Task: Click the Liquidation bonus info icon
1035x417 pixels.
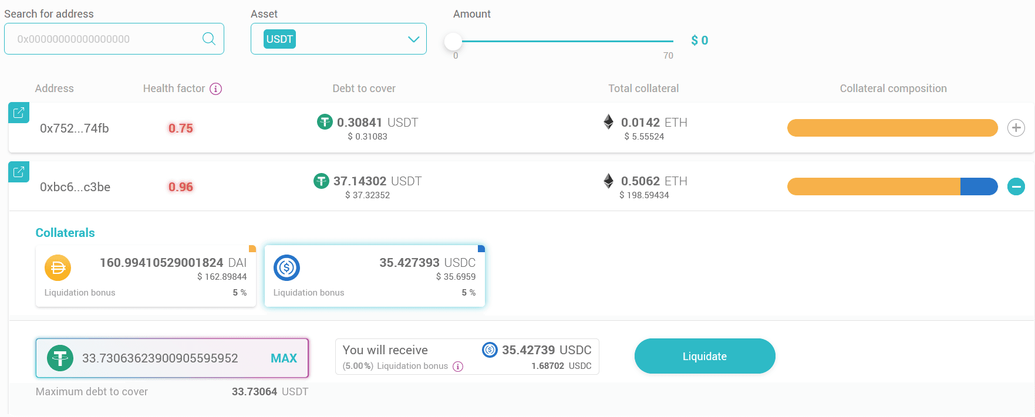Action: tap(458, 367)
